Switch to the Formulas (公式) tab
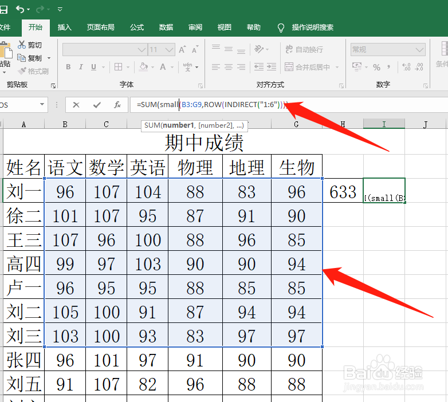The height and width of the screenshot is (402, 448). coord(137,27)
